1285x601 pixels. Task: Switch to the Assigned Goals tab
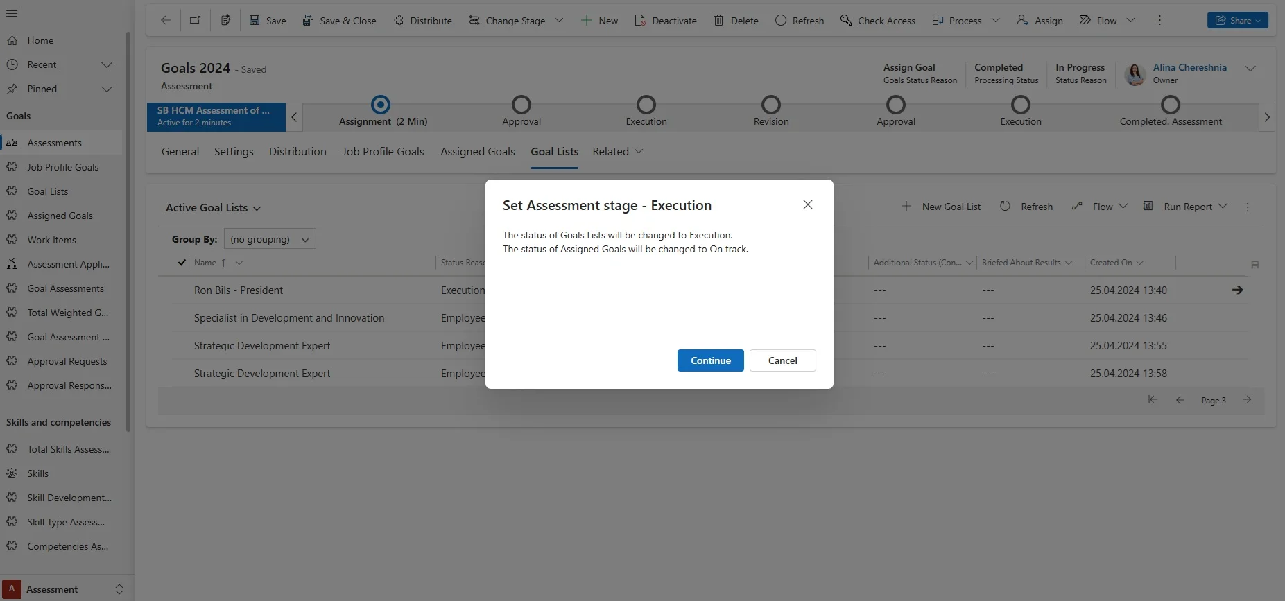click(x=477, y=152)
